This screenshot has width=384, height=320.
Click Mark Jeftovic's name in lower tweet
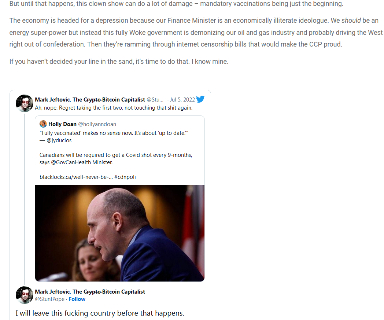pyautogui.click(x=90, y=291)
